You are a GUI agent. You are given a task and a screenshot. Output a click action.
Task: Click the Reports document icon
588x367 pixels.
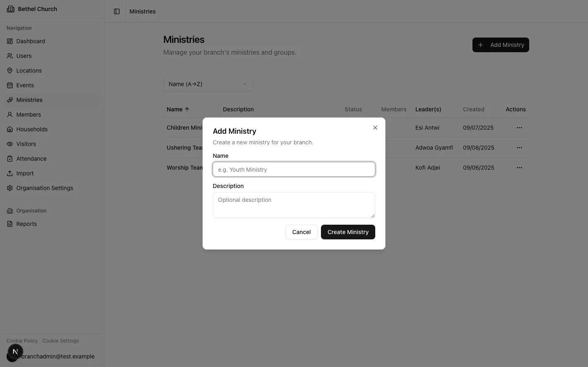(10, 224)
